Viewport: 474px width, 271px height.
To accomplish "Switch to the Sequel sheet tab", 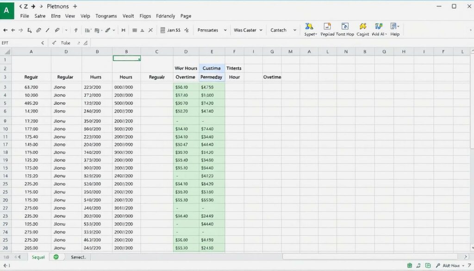I will point(38,257).
